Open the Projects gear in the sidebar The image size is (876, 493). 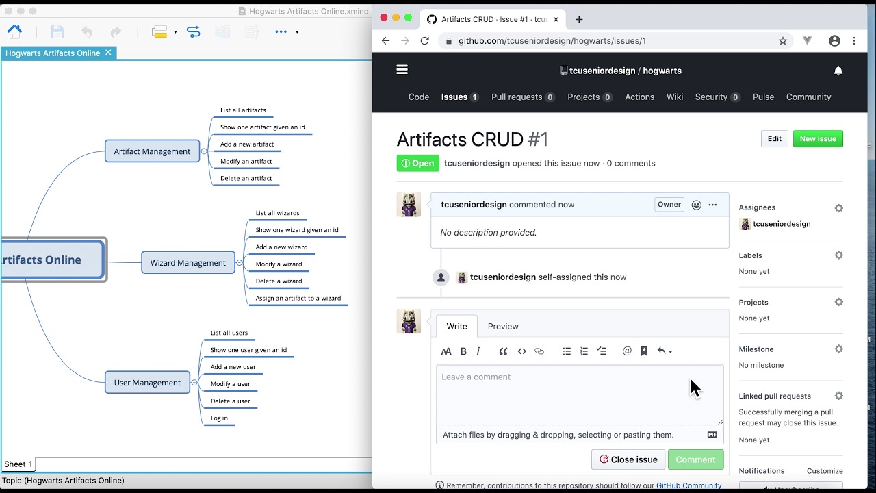tap(838, 302)
